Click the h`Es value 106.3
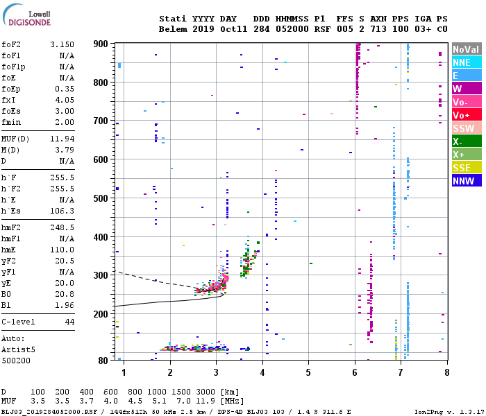This screenshot has height=416, width=486. pyautogui.click(x=62, y=211)
